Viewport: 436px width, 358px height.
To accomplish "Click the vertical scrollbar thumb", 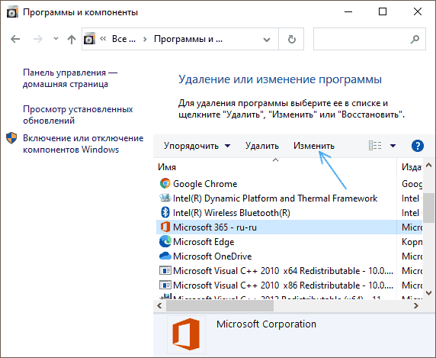I will point(429,207).
